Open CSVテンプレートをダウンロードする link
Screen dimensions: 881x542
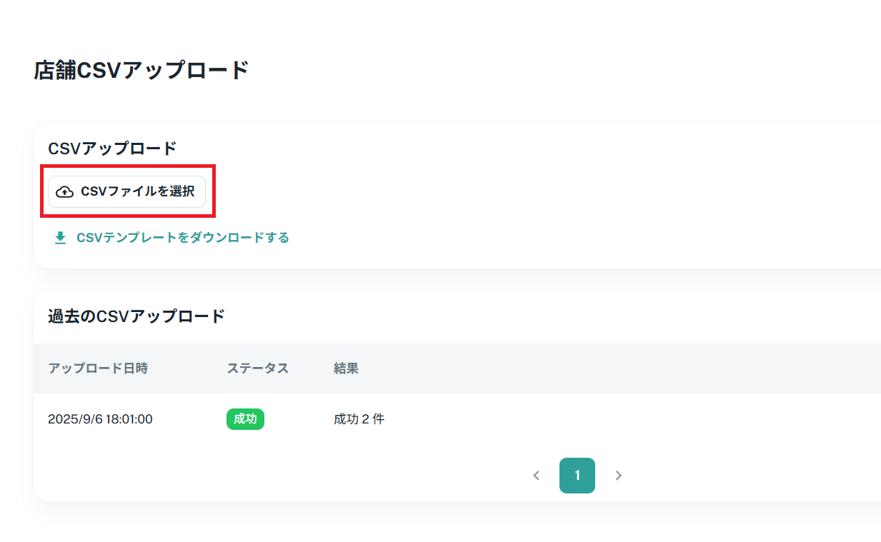[x=182, y=238]
